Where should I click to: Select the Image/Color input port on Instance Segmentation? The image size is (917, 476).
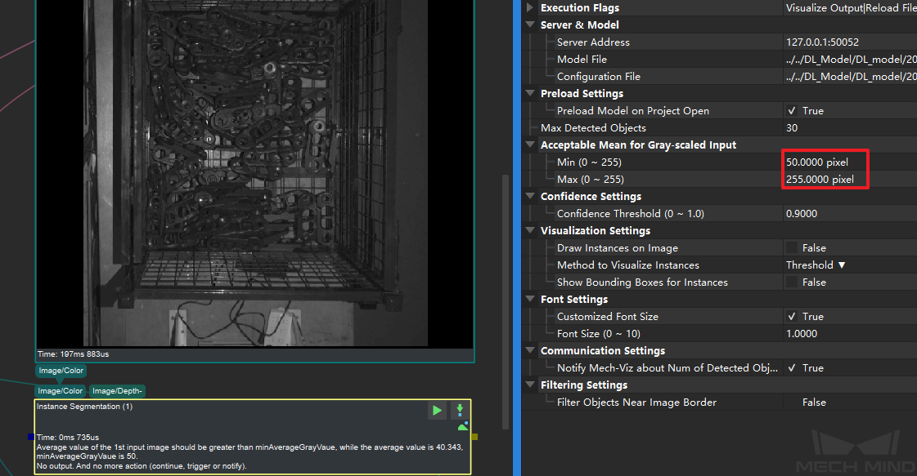coord(61,391)
